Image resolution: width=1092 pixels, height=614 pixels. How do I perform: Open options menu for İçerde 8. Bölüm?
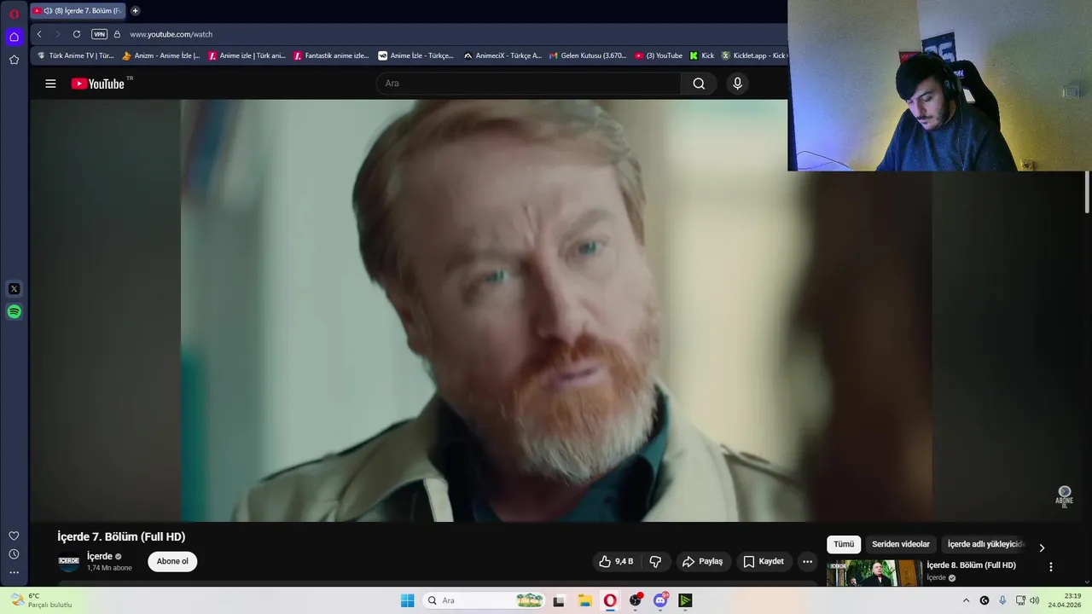tap(1051, 567)
